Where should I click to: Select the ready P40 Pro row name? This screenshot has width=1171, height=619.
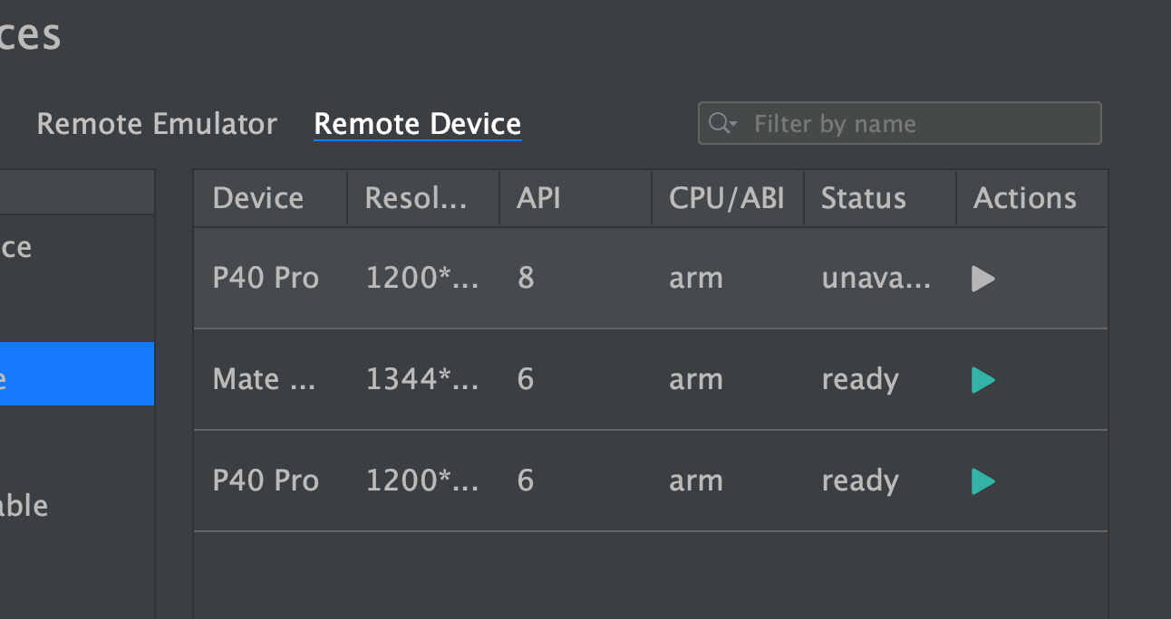click(x=266, y=481)
